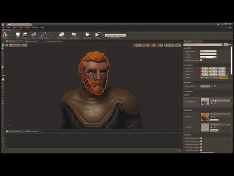Toggle the first checkbox in the bottom Details section
The image size is (234, 176).
point(201,138)
